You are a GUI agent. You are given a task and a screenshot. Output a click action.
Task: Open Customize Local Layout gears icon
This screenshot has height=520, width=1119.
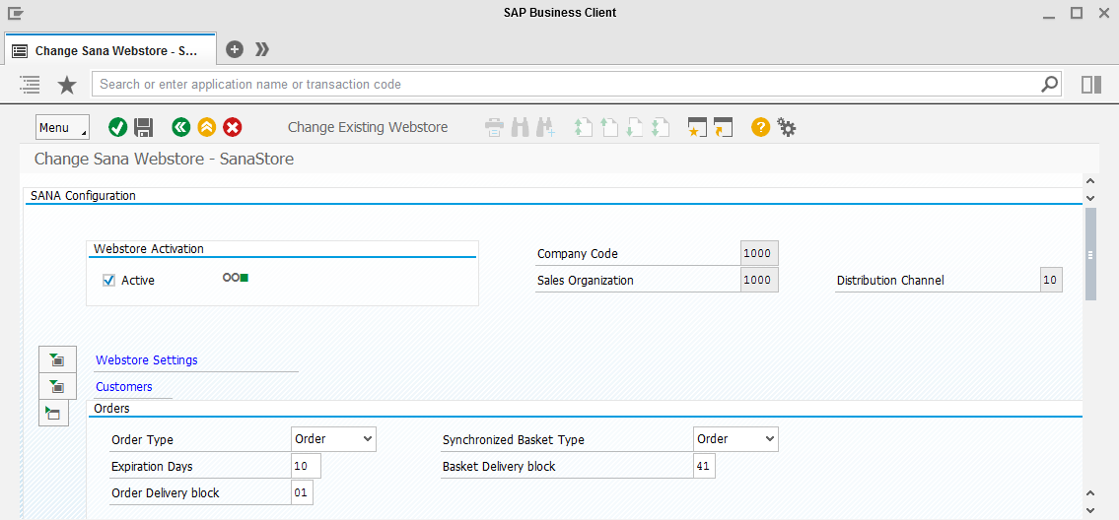787,128
